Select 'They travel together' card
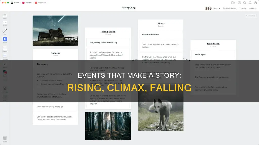Image resolution: width=259 pixels, height=145 pixels. click(161, 46)
